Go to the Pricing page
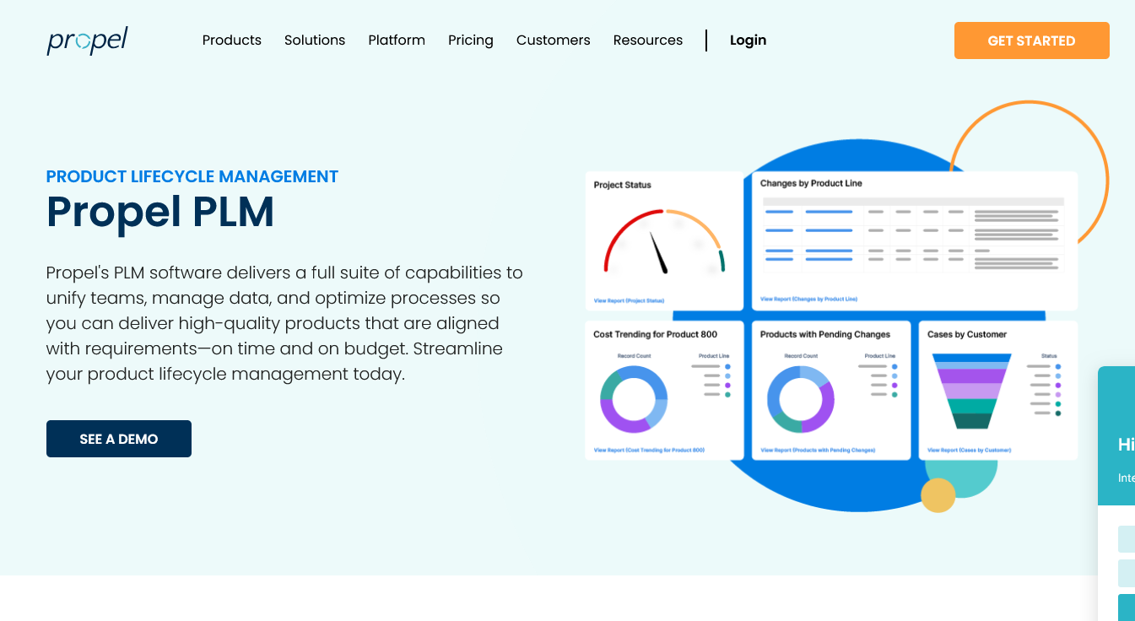This screenshot has width=1135, height=621. (471, 40)
